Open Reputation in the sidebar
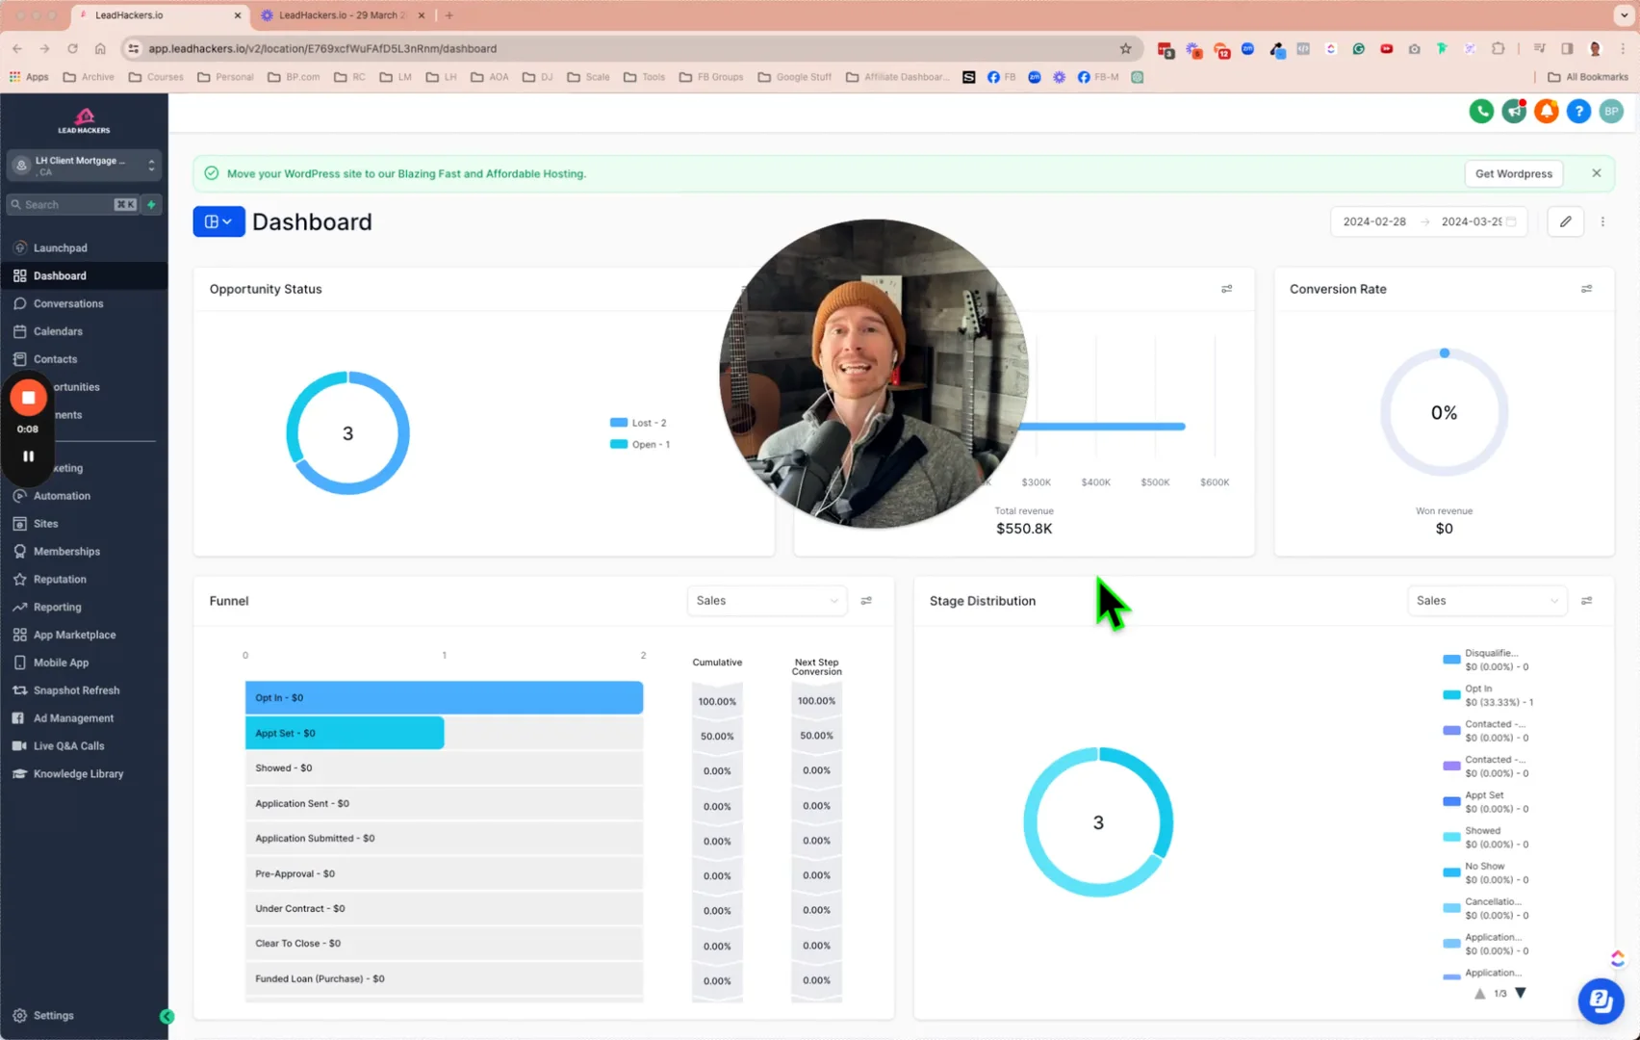Viewport: 1640px width, 1040px height. click(60, 580)
